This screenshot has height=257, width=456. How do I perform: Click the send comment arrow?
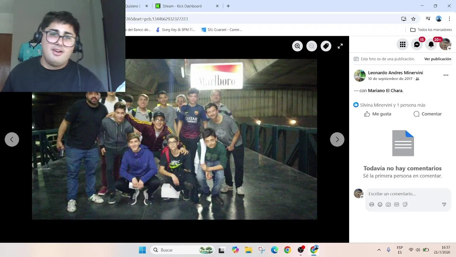[x=444, y=205]
